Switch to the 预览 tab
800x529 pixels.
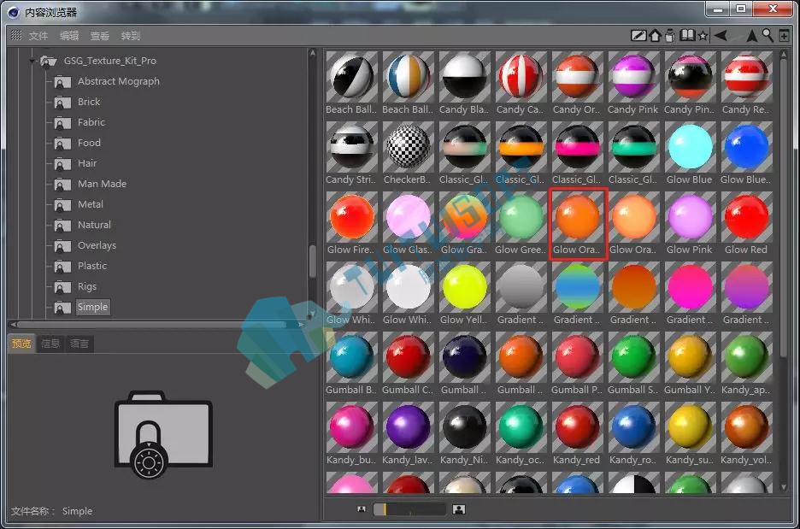tap(21, 344)
